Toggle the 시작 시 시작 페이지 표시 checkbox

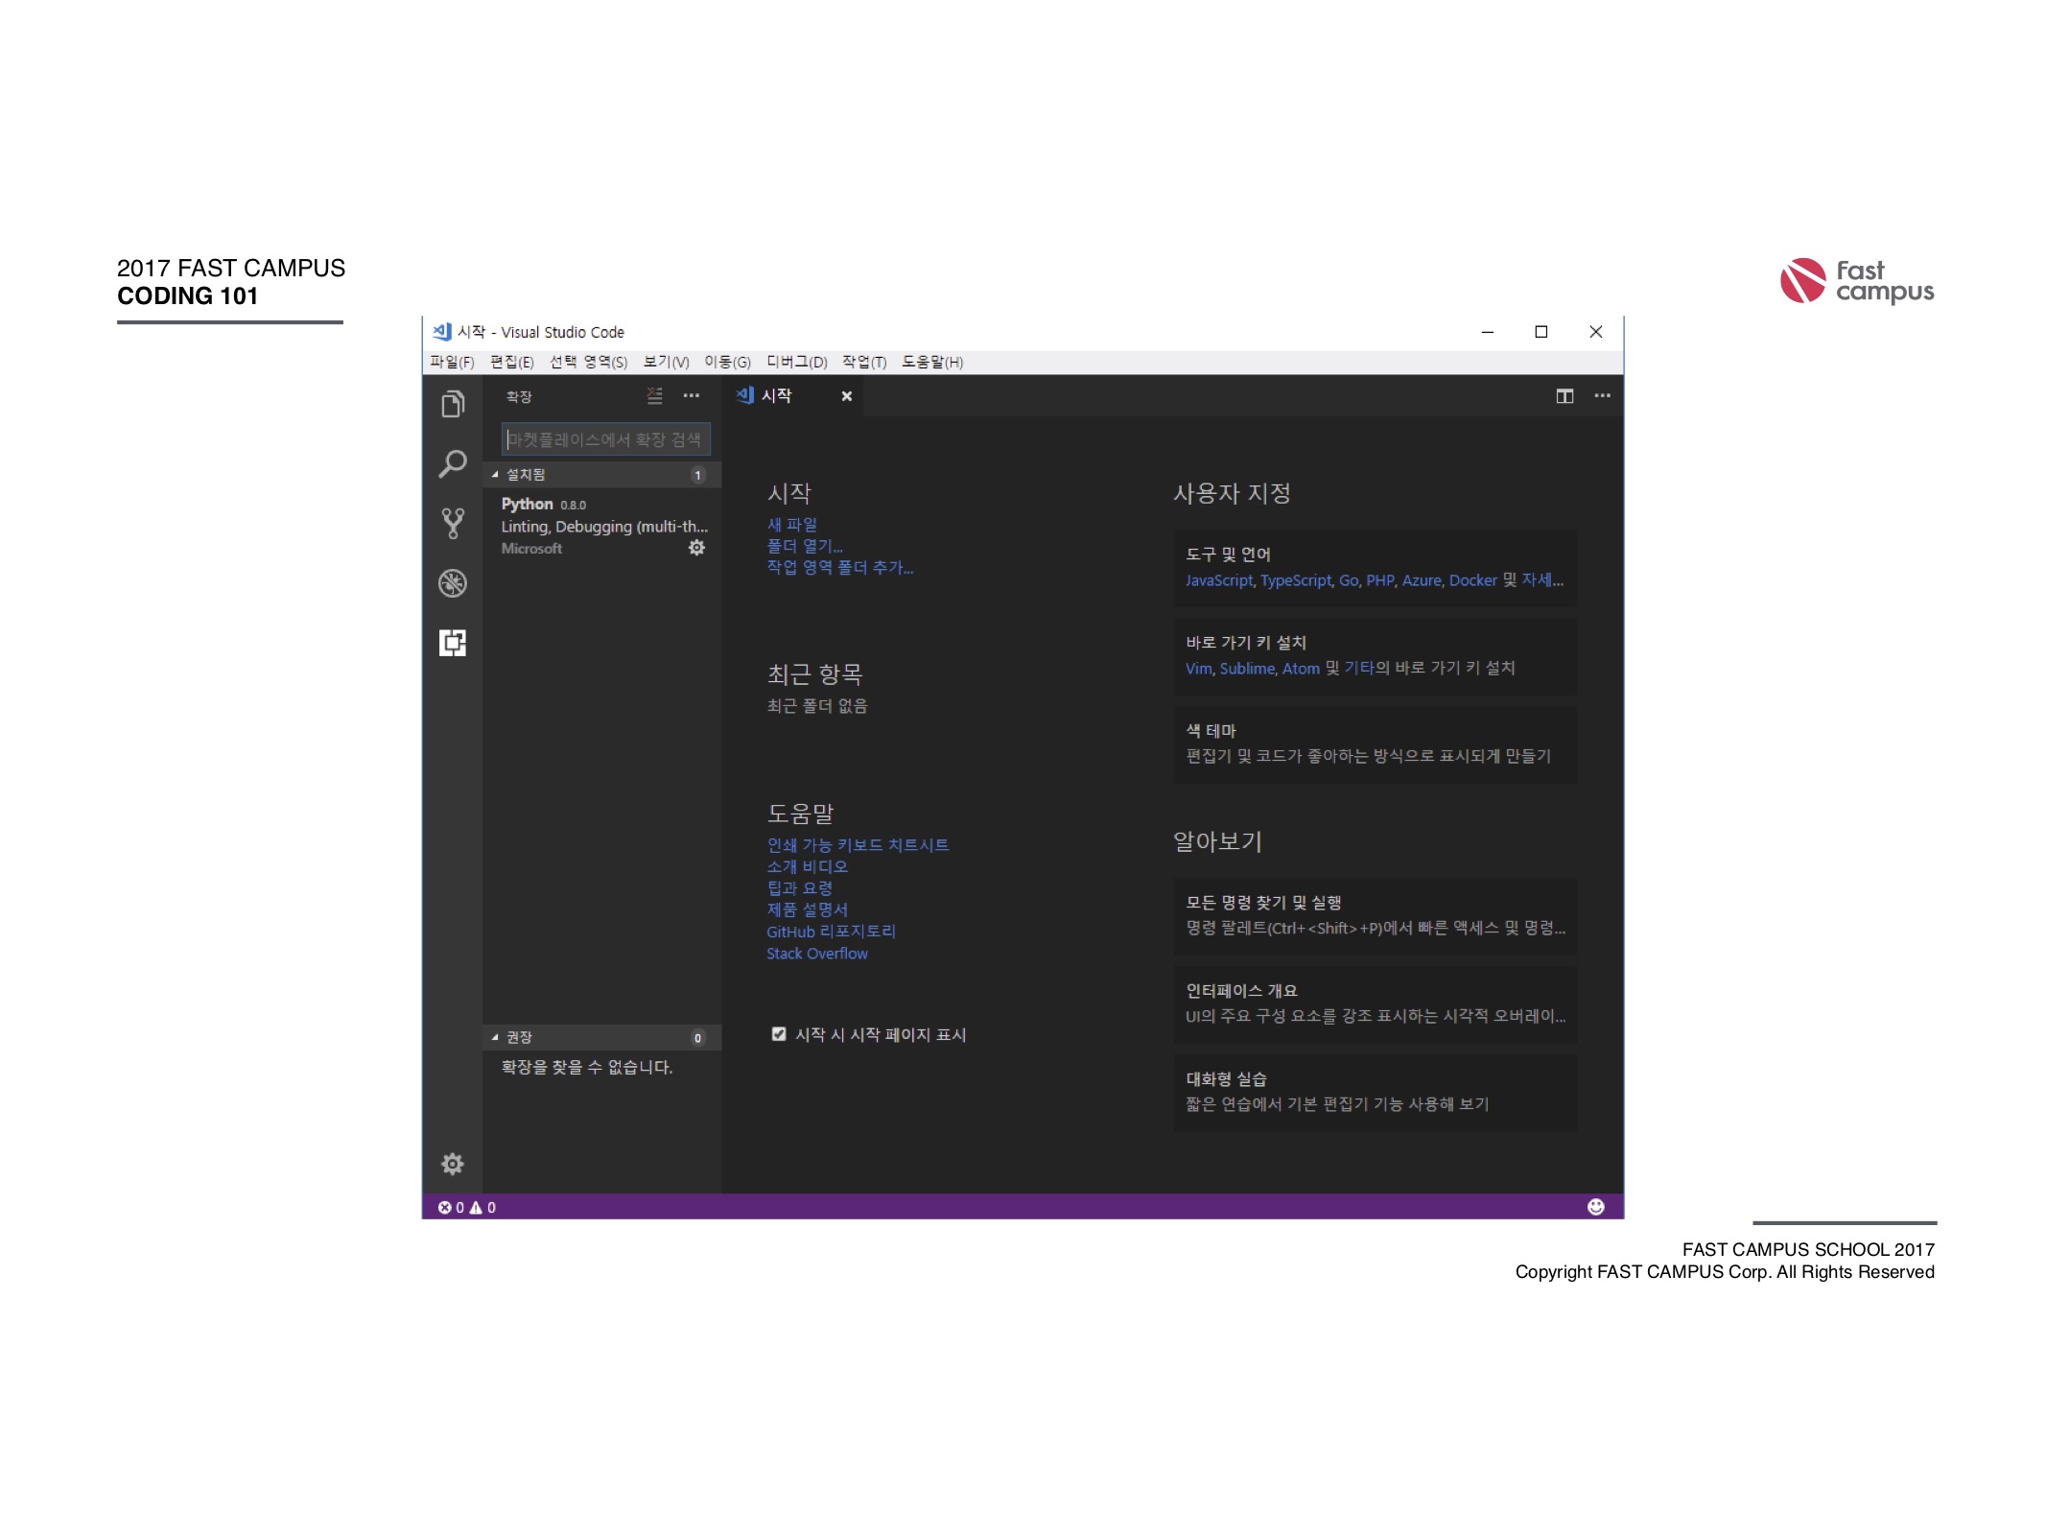click(x=779, y=1034)
